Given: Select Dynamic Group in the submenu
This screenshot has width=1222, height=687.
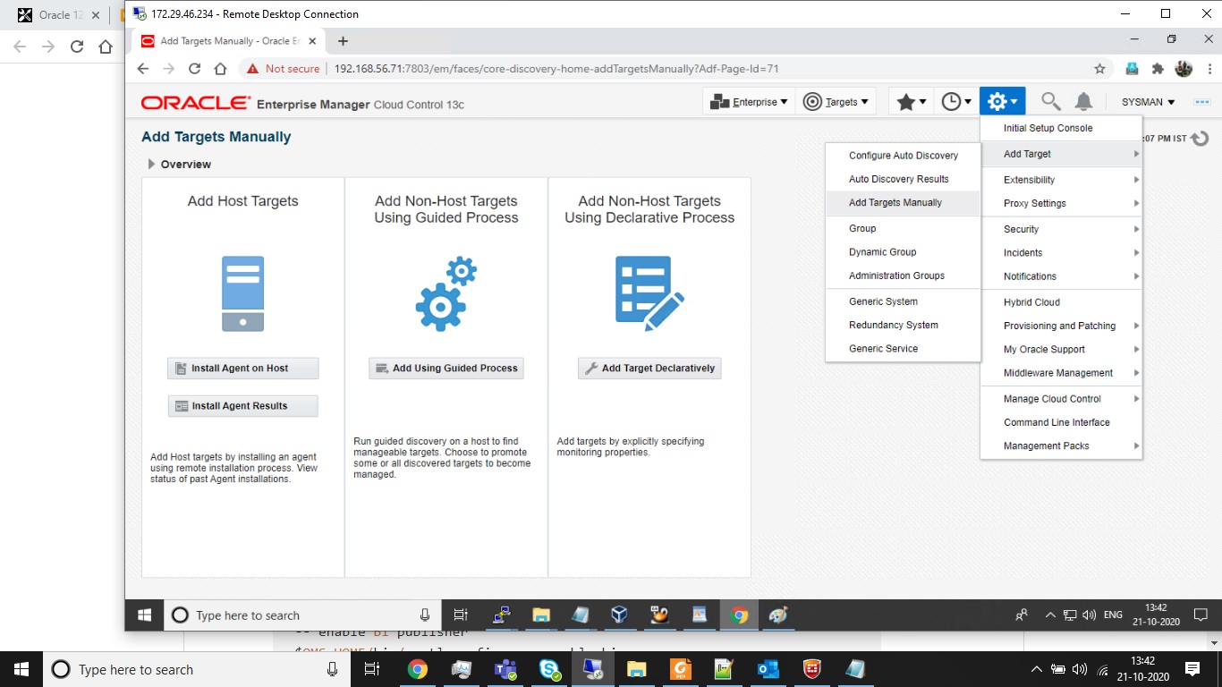Looking at the screenshot, I should [x=903, y=252].
